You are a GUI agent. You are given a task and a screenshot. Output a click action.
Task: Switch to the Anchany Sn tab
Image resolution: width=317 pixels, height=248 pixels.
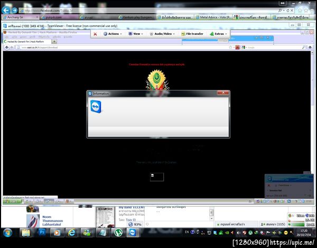(20, 17)
